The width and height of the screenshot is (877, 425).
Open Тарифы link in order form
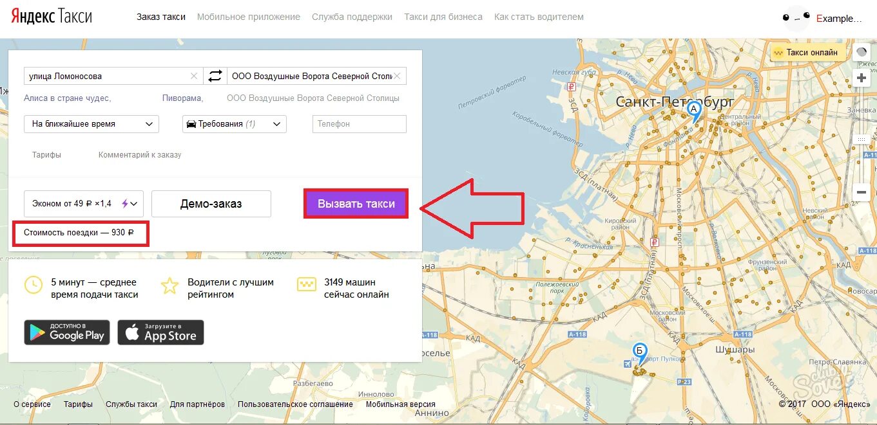click(x=47, y=155)
